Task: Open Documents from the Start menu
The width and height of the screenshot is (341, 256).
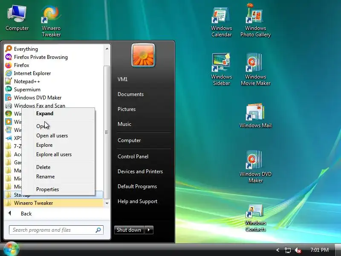Action: [x=144, y=94]
